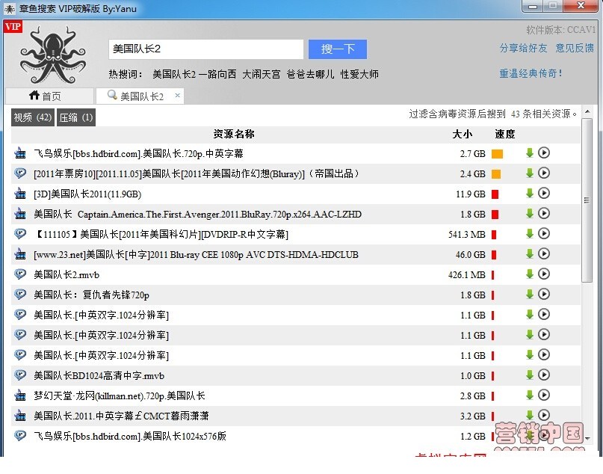Open the 重温经典传奇! link
Image resolution: width=603 pixels, height=474 pixels.
pos(531,73)
